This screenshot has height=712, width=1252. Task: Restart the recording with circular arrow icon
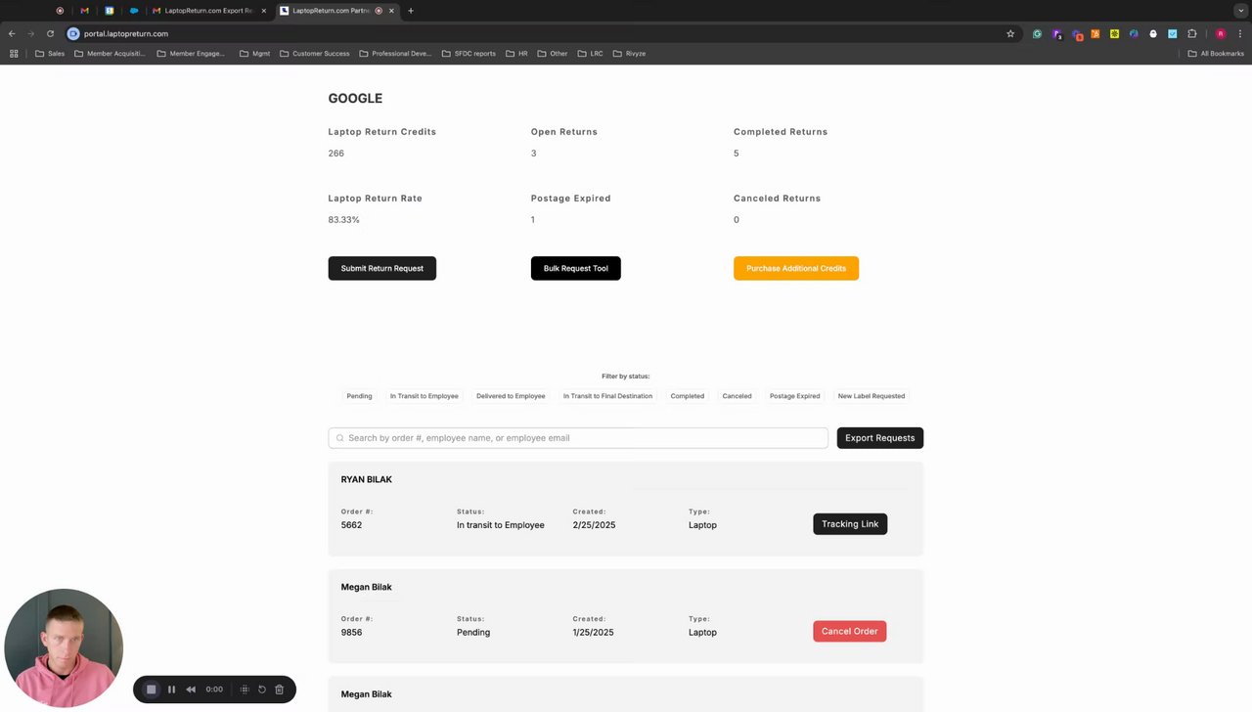tap(262, 690)
